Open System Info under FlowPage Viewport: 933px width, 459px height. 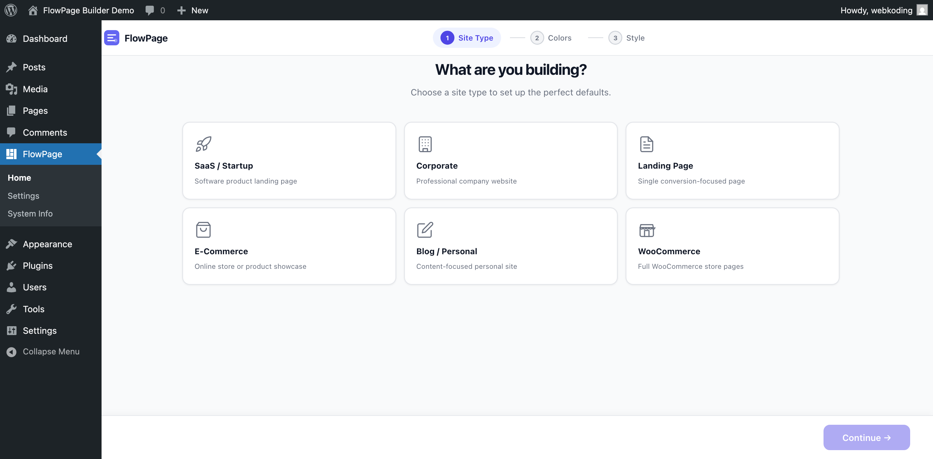(x=30, y=213)
